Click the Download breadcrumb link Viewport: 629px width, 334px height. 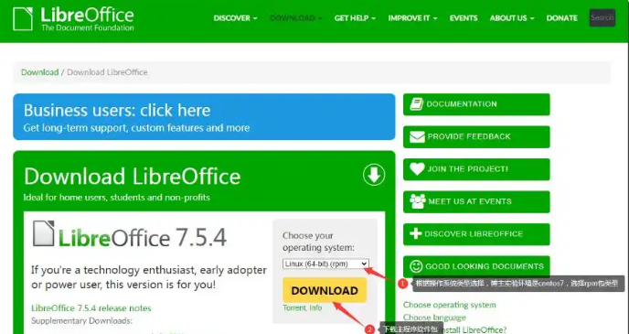(x=39, y=72)
